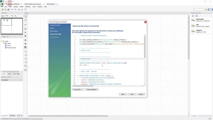Click the Open Model folder icon
Image resolution: width=213 pixels, height=120 pixels.
(6, 10)
